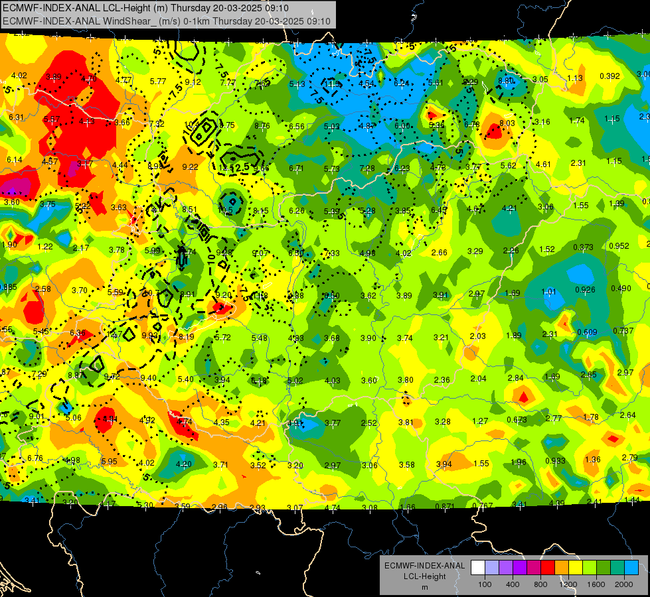This screenshot has width=650, height=597.
Task: Click the wind shear value '0.767'
Action: click(483, 505)
